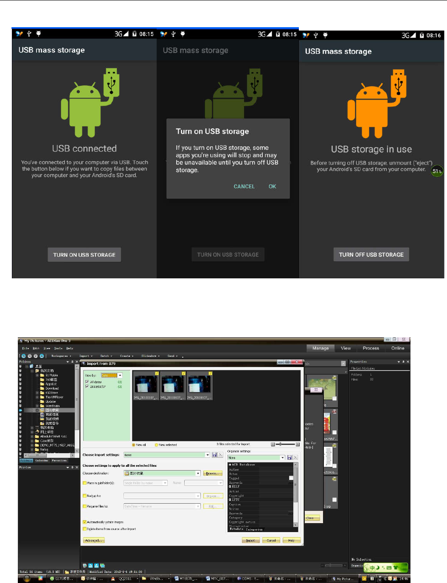Image resolution: width=447 pixels, height=583 pixels.
Task: Open the Choose import settings dropdown
Action: coord(207,455)
